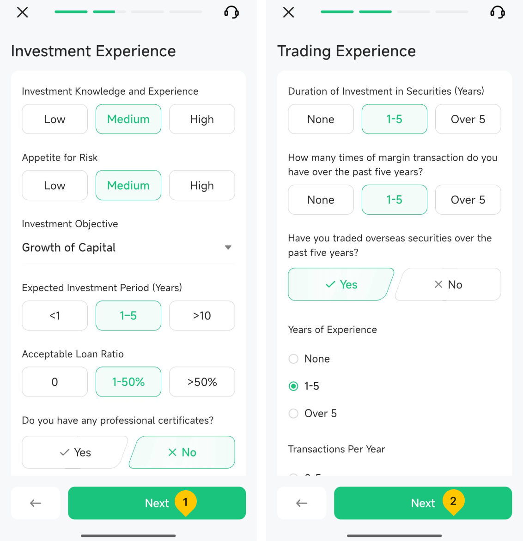Close the Investment Experience screen with X
This screenshot has width=523, height=541.
pyautogui.click(x=22, y=12)
